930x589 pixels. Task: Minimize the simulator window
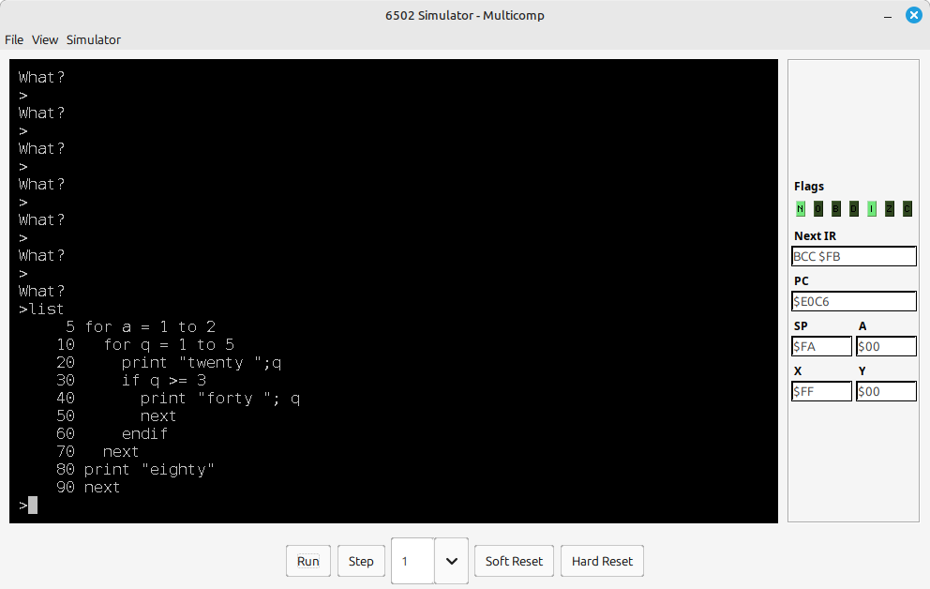click(887, 15)
